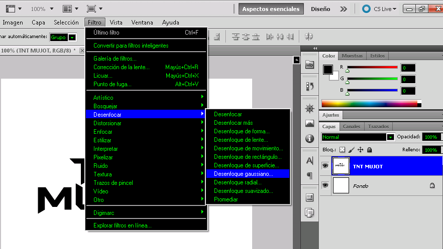Click the Aspectos esenciales workspace button

tap(271, 9)
